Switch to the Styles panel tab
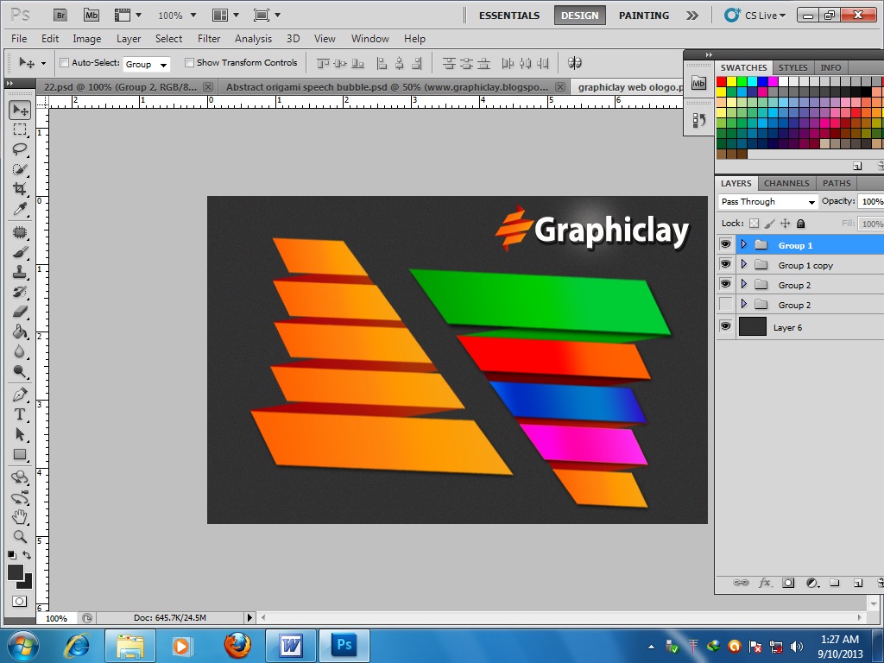Image resolution: width=884 pixels, height=663 pixels. tap(792, 67)
